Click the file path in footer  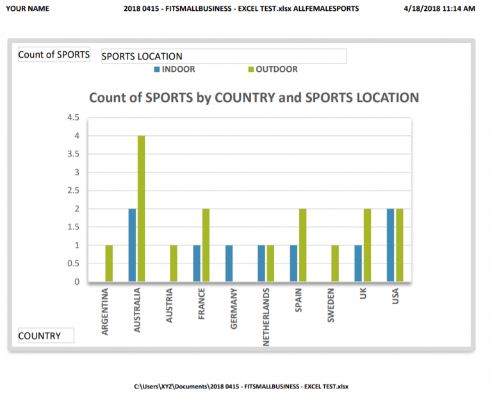(242, 386)
